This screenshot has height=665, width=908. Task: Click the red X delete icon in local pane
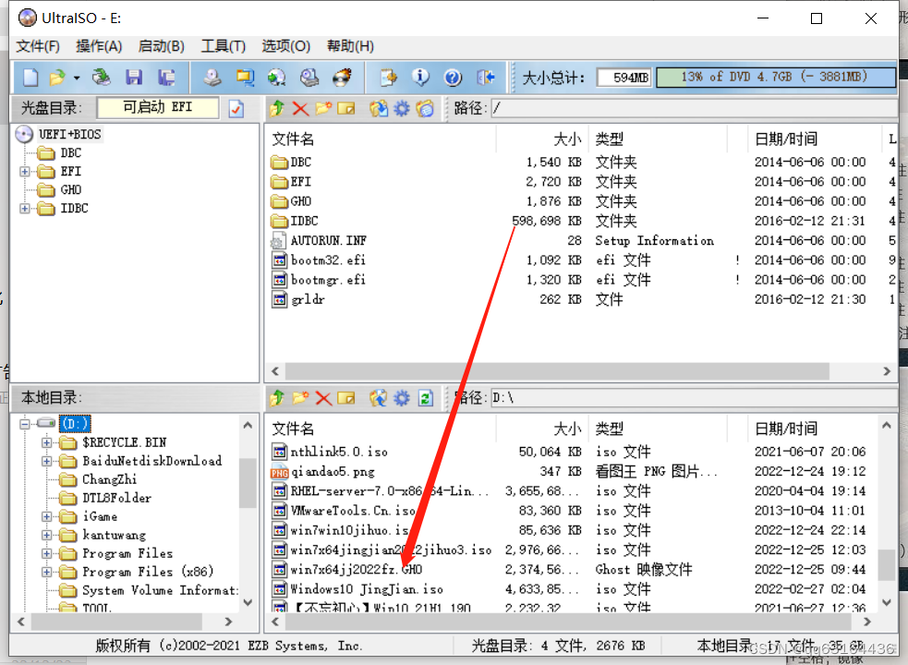point(323,398)
